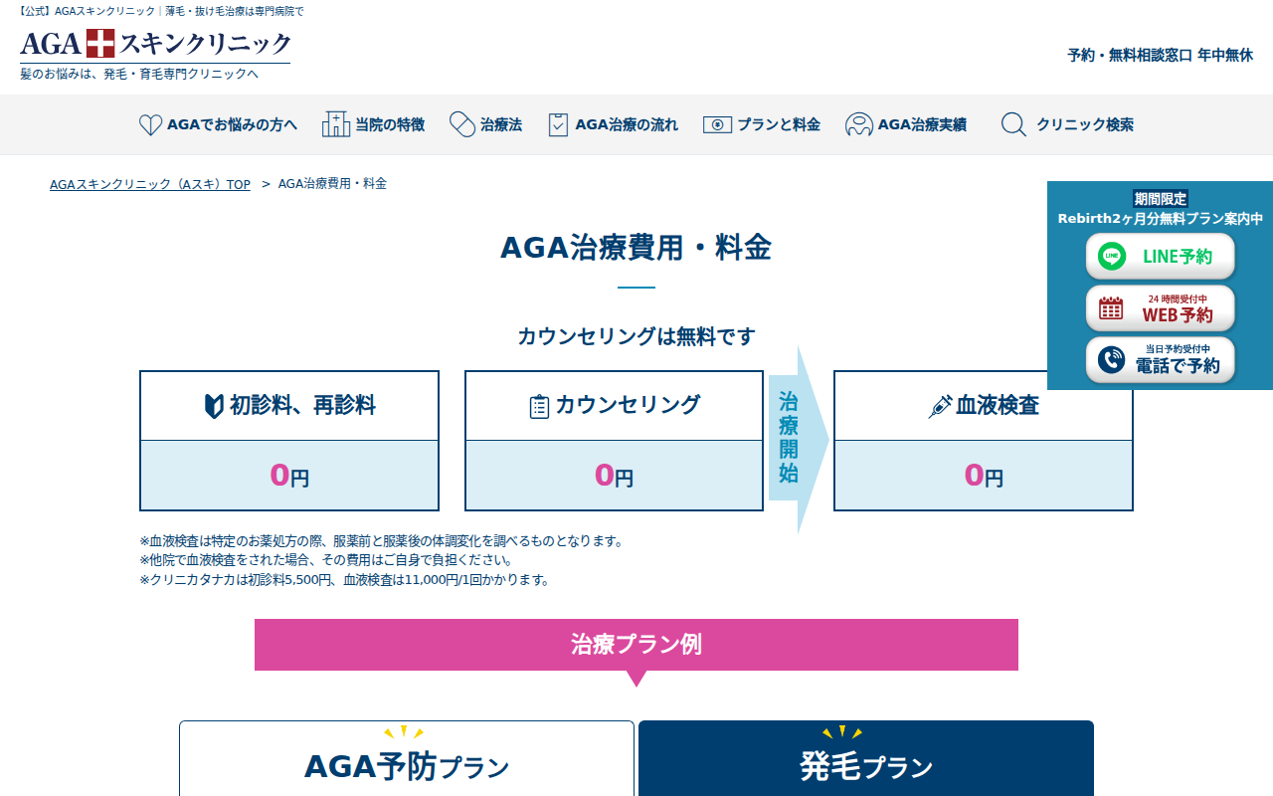Click the heart icon beside AGAでお悩みの方へ

150,124
